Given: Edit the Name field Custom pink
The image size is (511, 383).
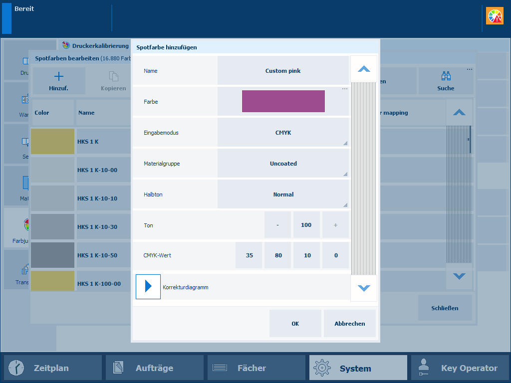Looking at the screenshot, I should (x=283, y=71).
